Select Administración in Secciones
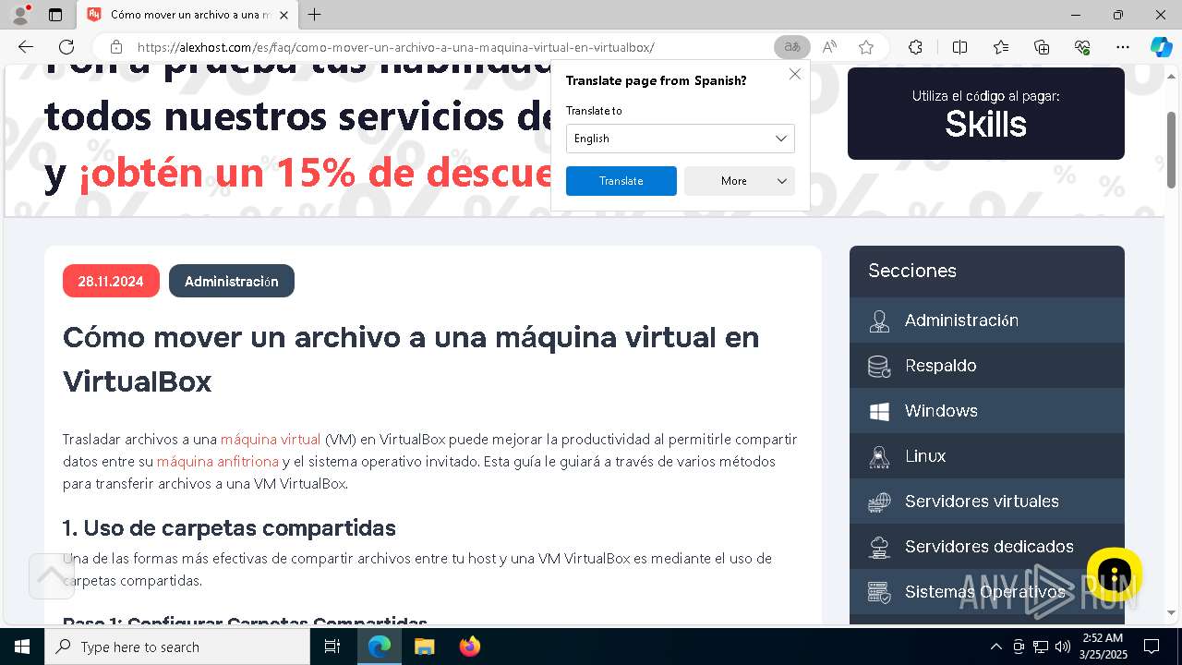The height and width of the screenshot is (665, 1182). pos(987,320)
